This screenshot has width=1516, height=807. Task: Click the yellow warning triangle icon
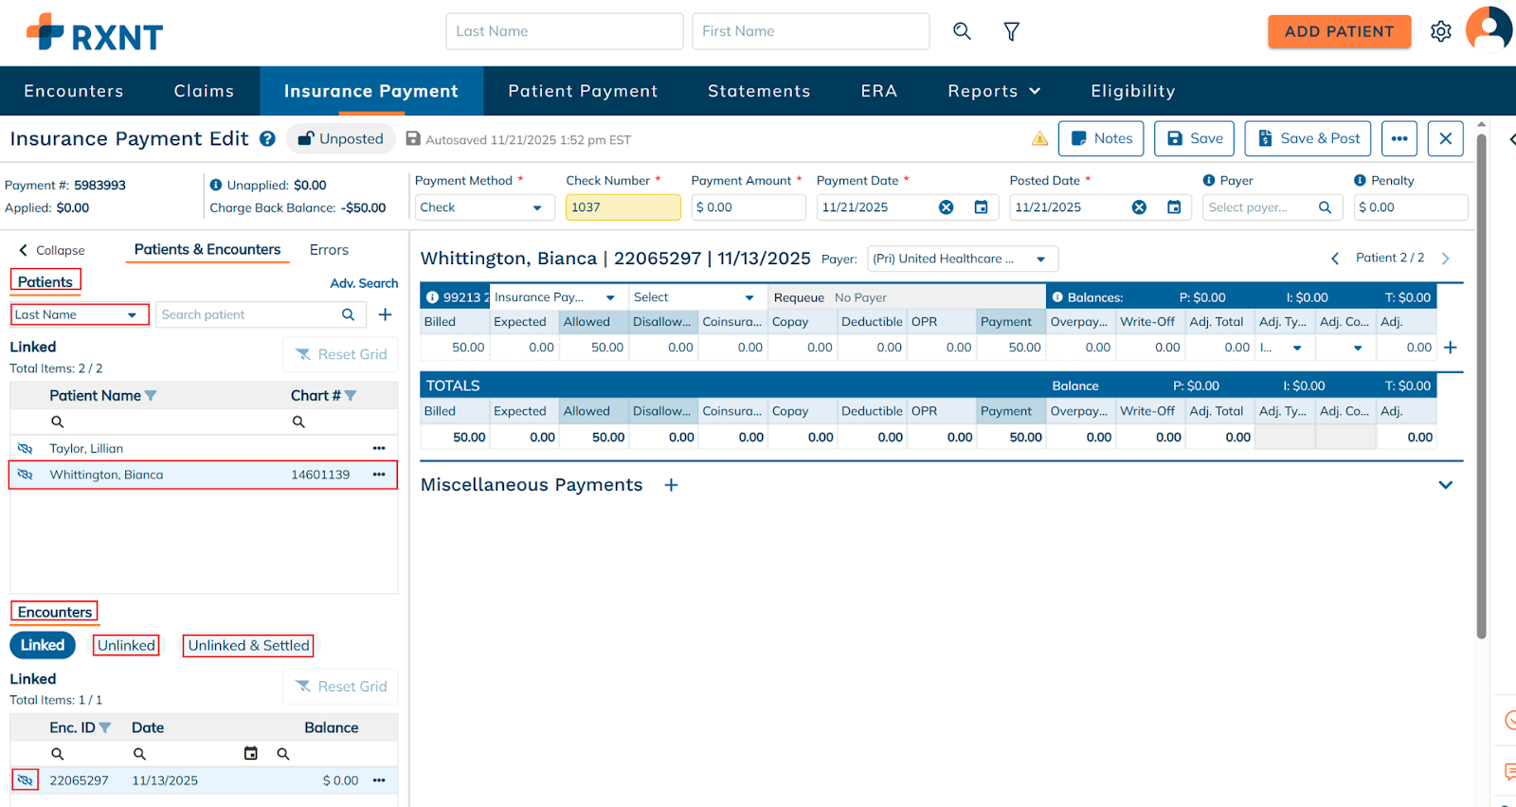1039,139
